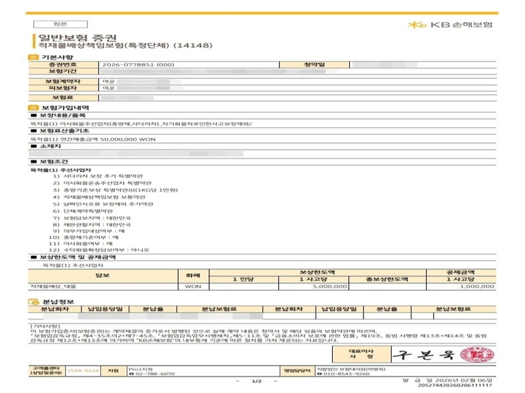525x393 pixels.
Task: Select clause 1) 사다리차 보장 추가 특별약관
Action: [x=98, y=176]
